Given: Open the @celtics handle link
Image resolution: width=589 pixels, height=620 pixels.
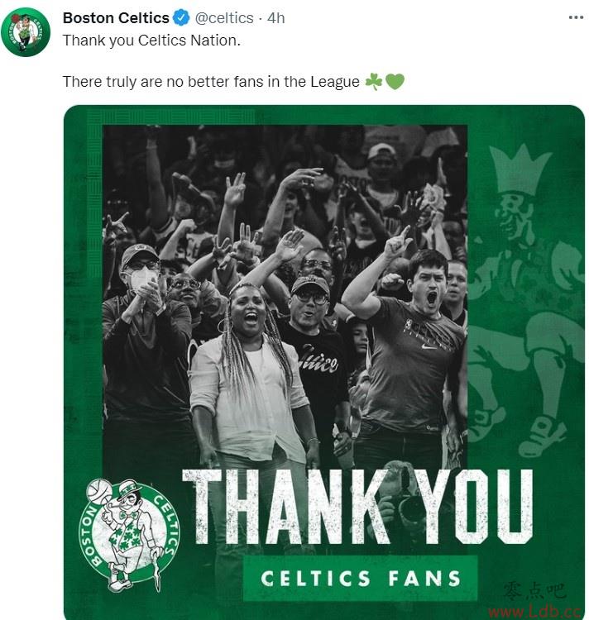Looking at the screenshot, I should tap(224, 18).
